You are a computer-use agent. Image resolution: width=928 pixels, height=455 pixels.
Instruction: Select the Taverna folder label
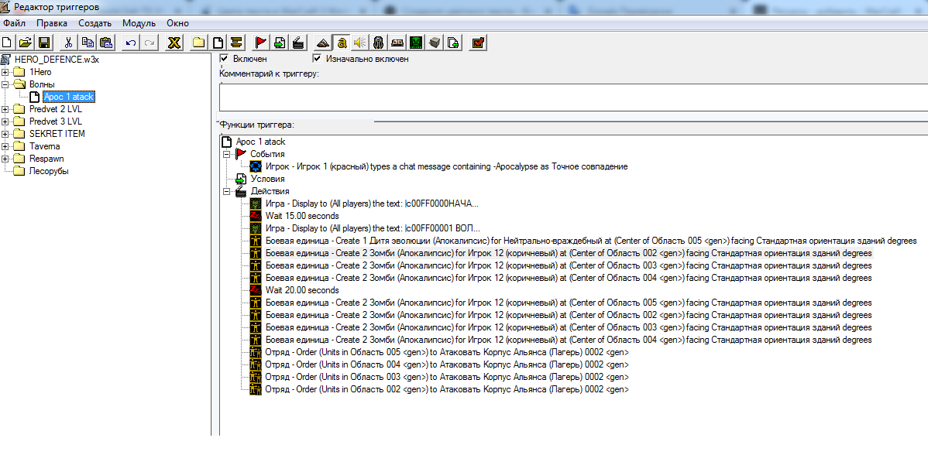(44, 146)
